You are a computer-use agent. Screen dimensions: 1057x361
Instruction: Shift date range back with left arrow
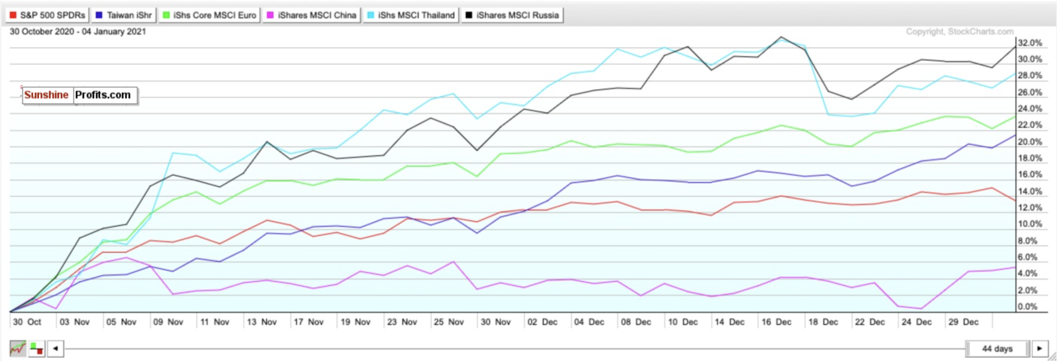55,349
